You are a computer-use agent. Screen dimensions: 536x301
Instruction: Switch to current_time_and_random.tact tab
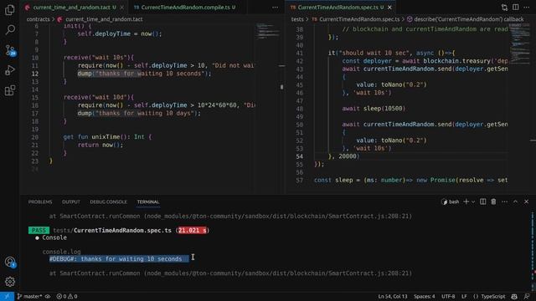click(x=71, y=8)
